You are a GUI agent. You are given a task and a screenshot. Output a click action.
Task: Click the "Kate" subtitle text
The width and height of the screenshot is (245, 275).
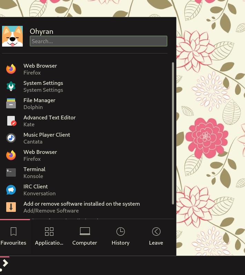(x=29, y=124)
